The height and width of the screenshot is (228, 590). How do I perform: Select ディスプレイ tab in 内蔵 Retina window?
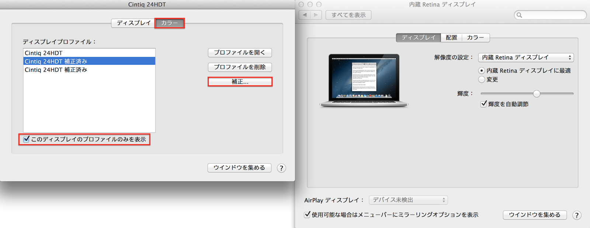click(419, 38)
